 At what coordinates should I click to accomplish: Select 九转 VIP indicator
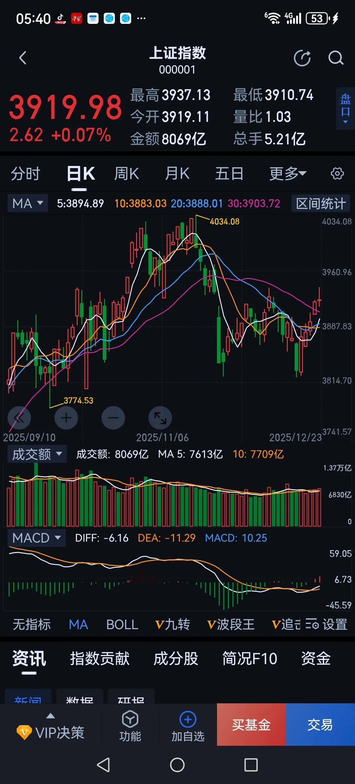173,624
